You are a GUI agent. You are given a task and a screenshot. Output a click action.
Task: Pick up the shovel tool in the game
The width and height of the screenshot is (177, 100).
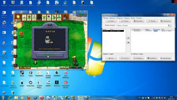66,17
